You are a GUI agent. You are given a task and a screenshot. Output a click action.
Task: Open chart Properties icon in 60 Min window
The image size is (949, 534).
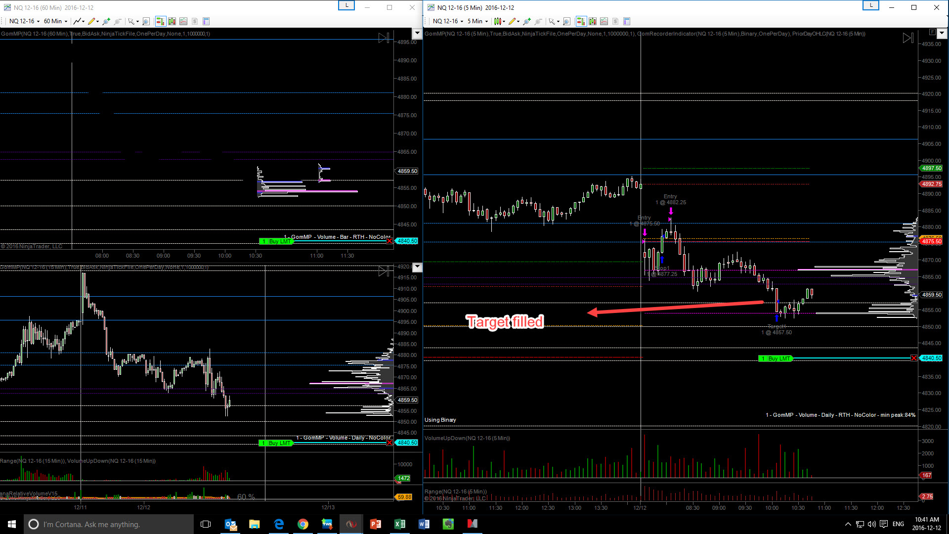pyautogui.click(x=206, y=21)
